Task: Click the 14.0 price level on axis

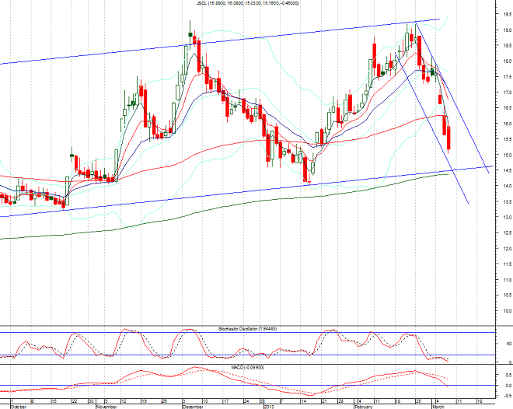Action: click(506, 186)
